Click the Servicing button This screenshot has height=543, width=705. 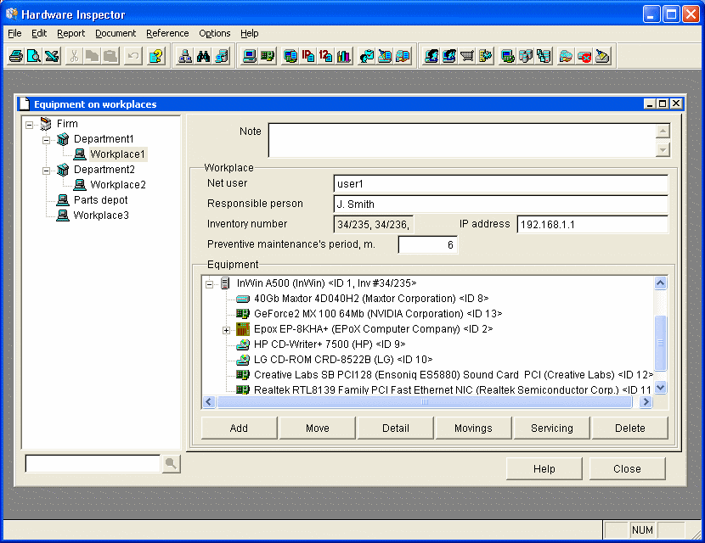551,428
